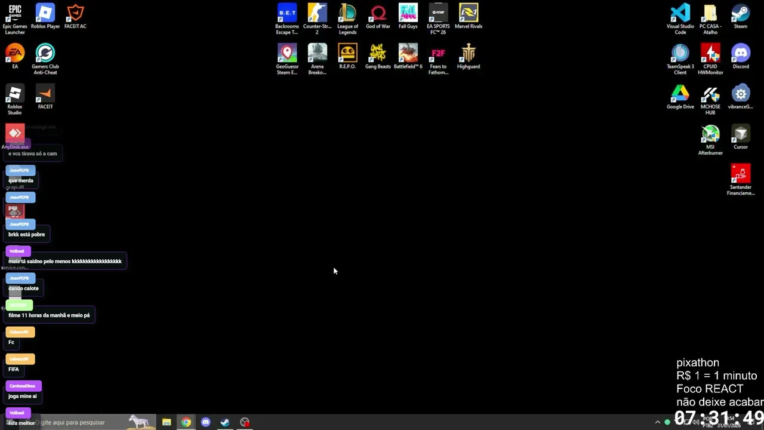Image resolution: width=764 pixels, height=430 pixels.
Task: Select the vibranceGUI gear icon
Action: coord(741,96)
